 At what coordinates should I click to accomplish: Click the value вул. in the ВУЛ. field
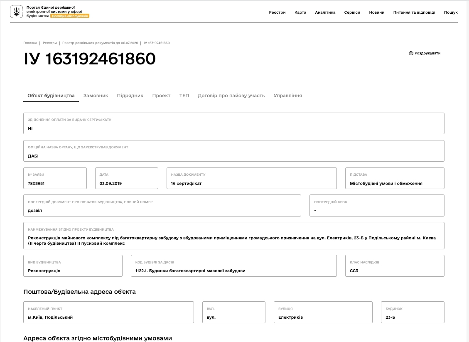coord(211,317)
